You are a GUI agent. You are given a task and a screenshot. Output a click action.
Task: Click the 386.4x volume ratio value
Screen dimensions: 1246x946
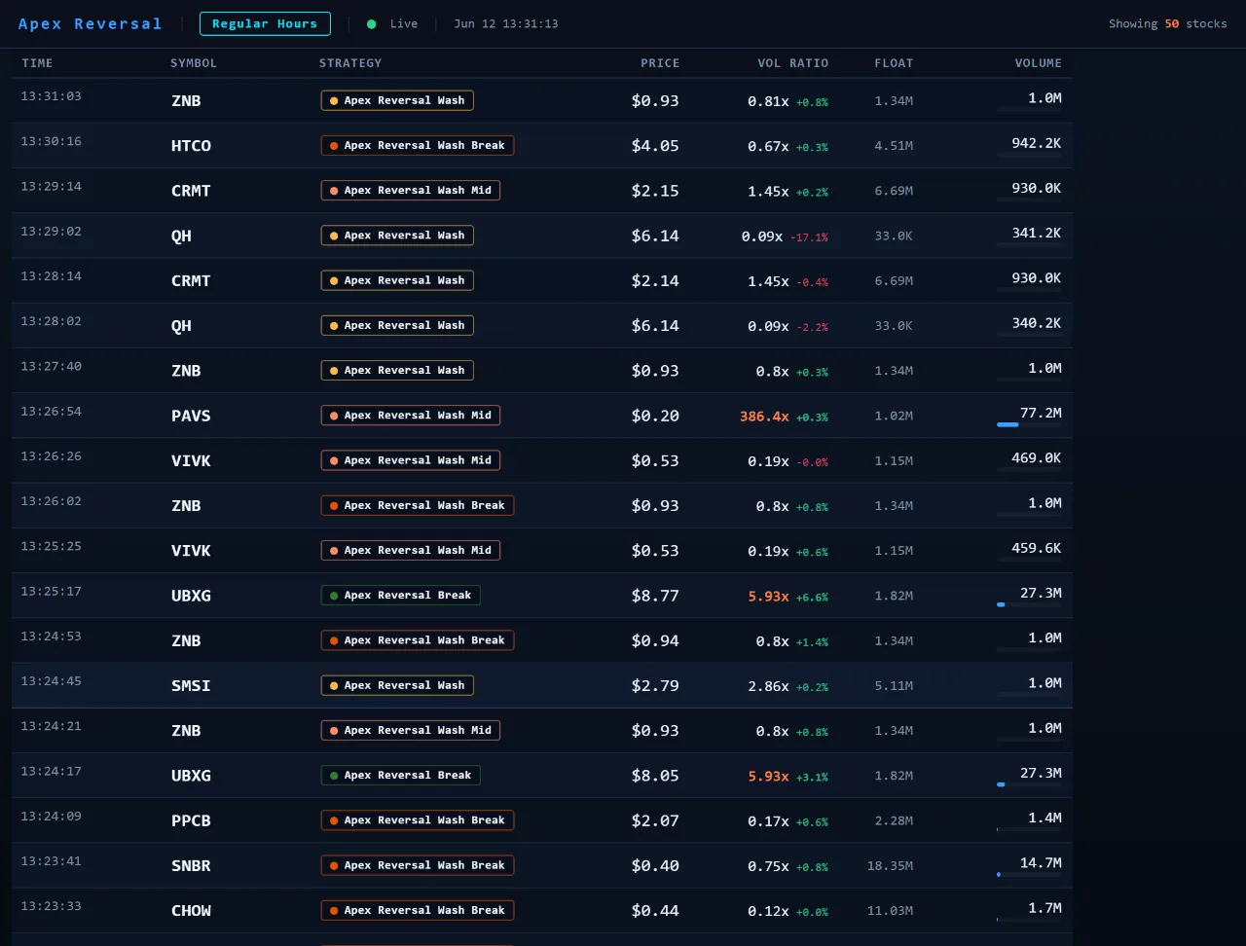[x=764, y=416]
